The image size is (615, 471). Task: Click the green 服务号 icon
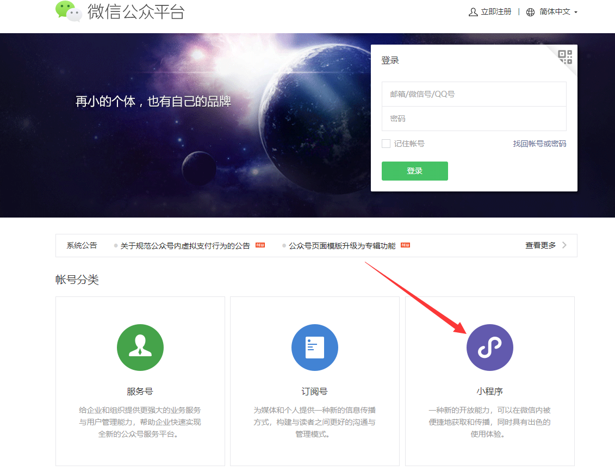(140, 348)
